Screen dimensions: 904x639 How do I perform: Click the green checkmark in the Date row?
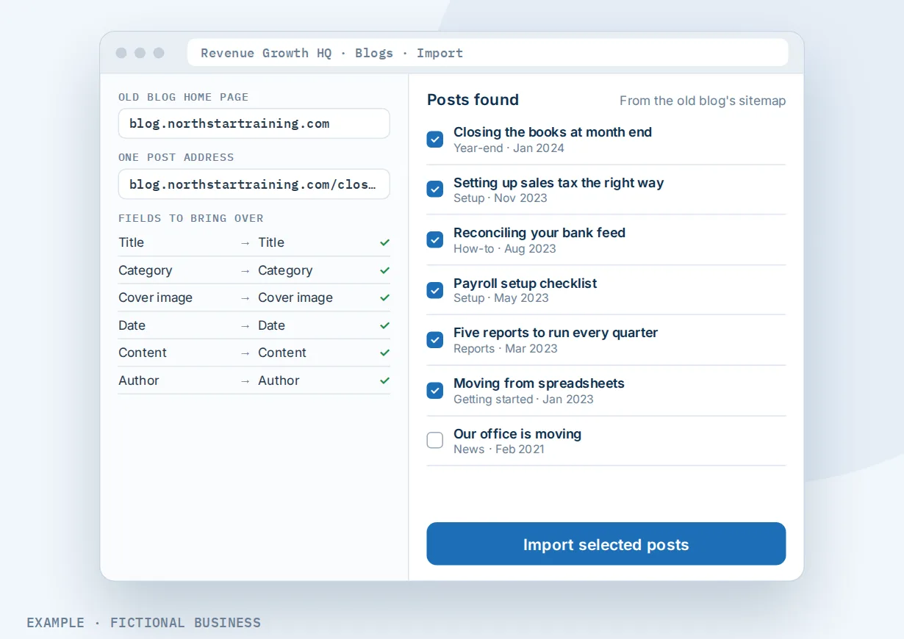click(384, 325)
